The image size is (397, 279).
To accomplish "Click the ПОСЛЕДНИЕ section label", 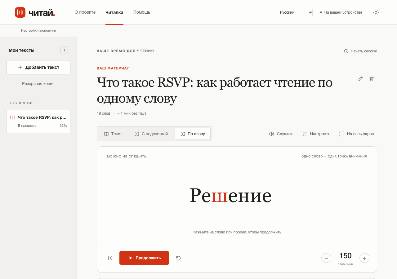I will 21,103.
